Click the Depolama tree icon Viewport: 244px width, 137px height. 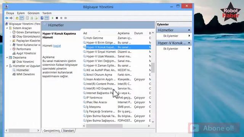10,57
